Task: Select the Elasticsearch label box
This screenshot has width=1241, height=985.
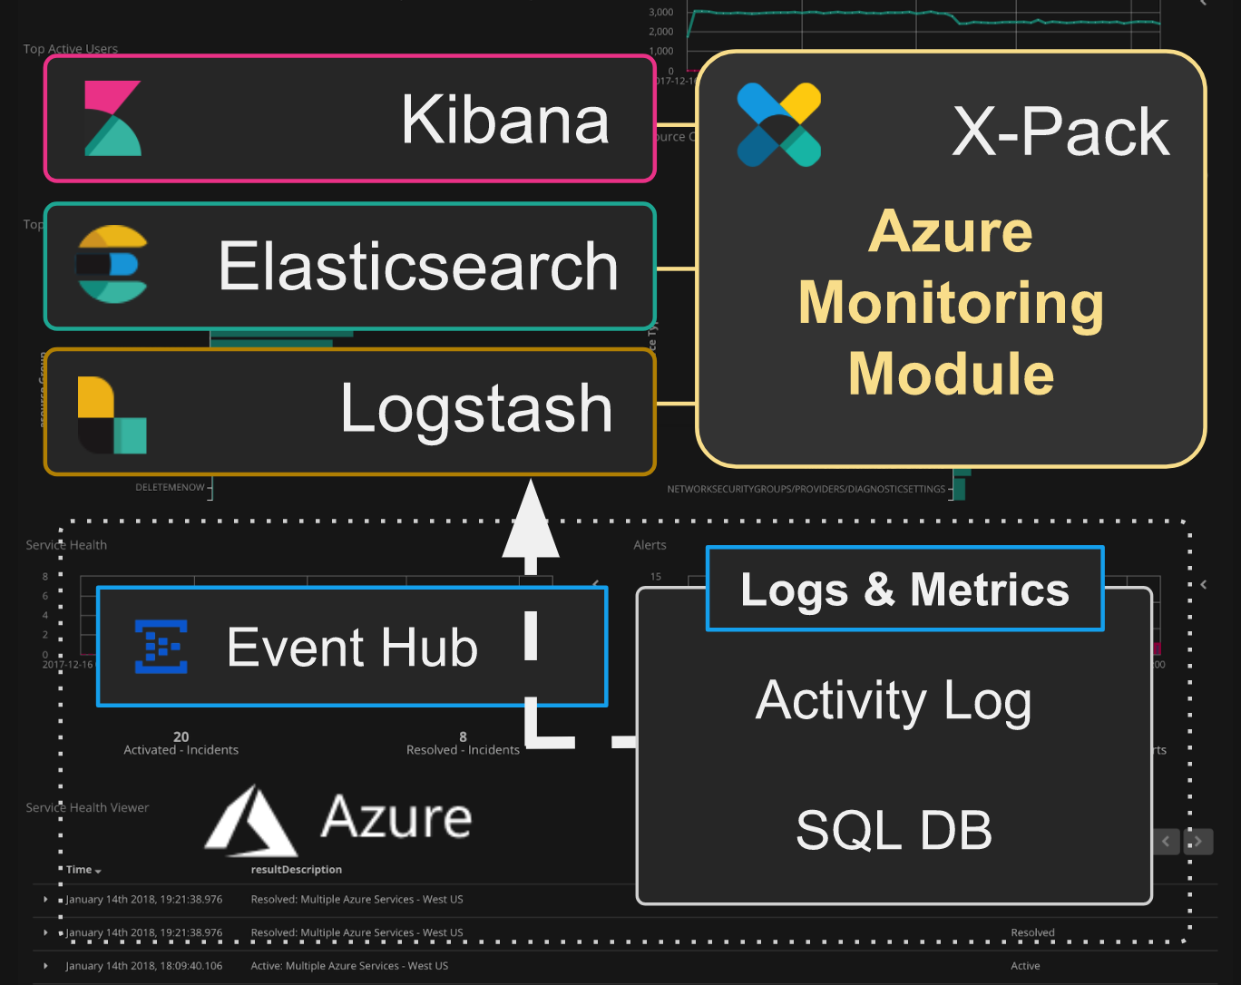Action: point(350,266)
